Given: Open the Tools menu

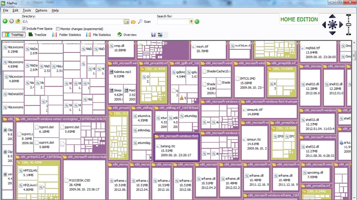Looking at the screenshot, I should tap(26, 11).
